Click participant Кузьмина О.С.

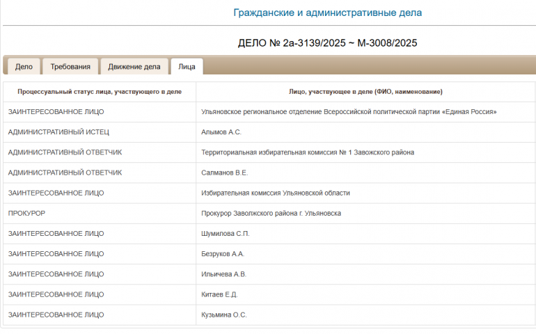(223, 315)
